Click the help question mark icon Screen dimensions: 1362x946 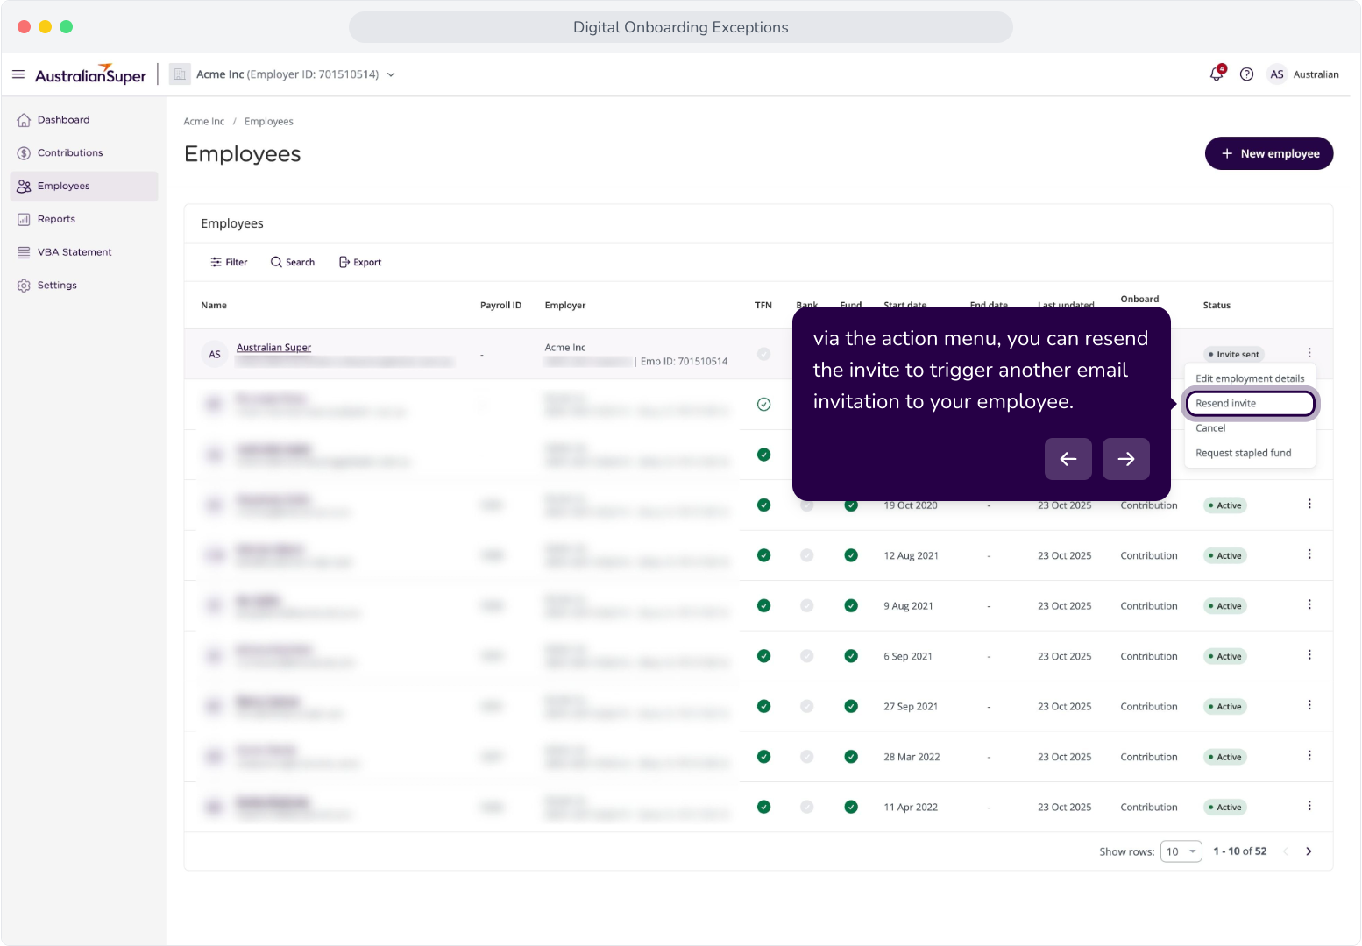[1246, 74]
